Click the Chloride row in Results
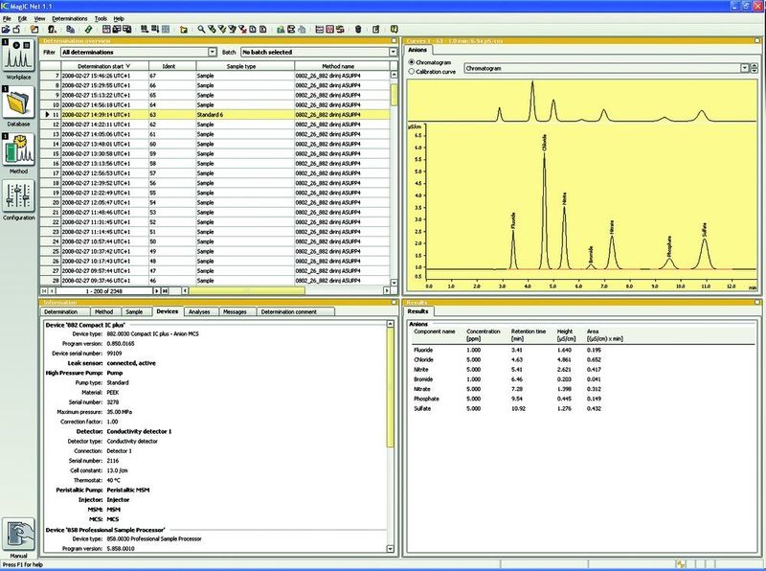 [581, 360]
